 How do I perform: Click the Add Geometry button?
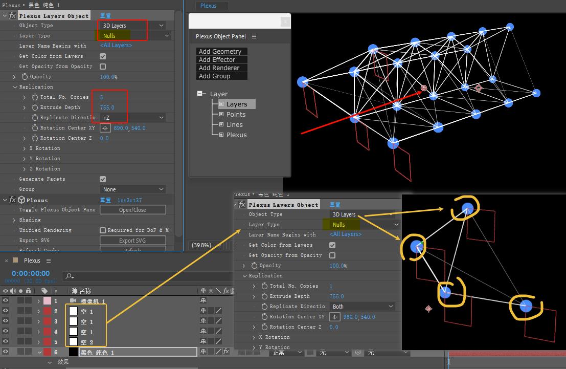pos(222,51)
